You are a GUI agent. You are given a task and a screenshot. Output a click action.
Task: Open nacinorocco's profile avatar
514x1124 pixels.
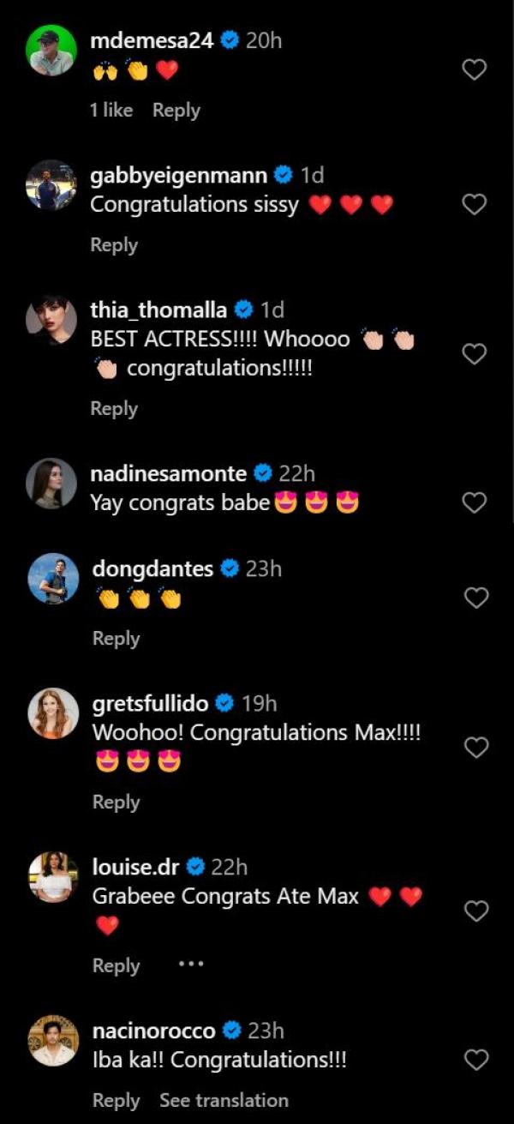(52, 1041)
